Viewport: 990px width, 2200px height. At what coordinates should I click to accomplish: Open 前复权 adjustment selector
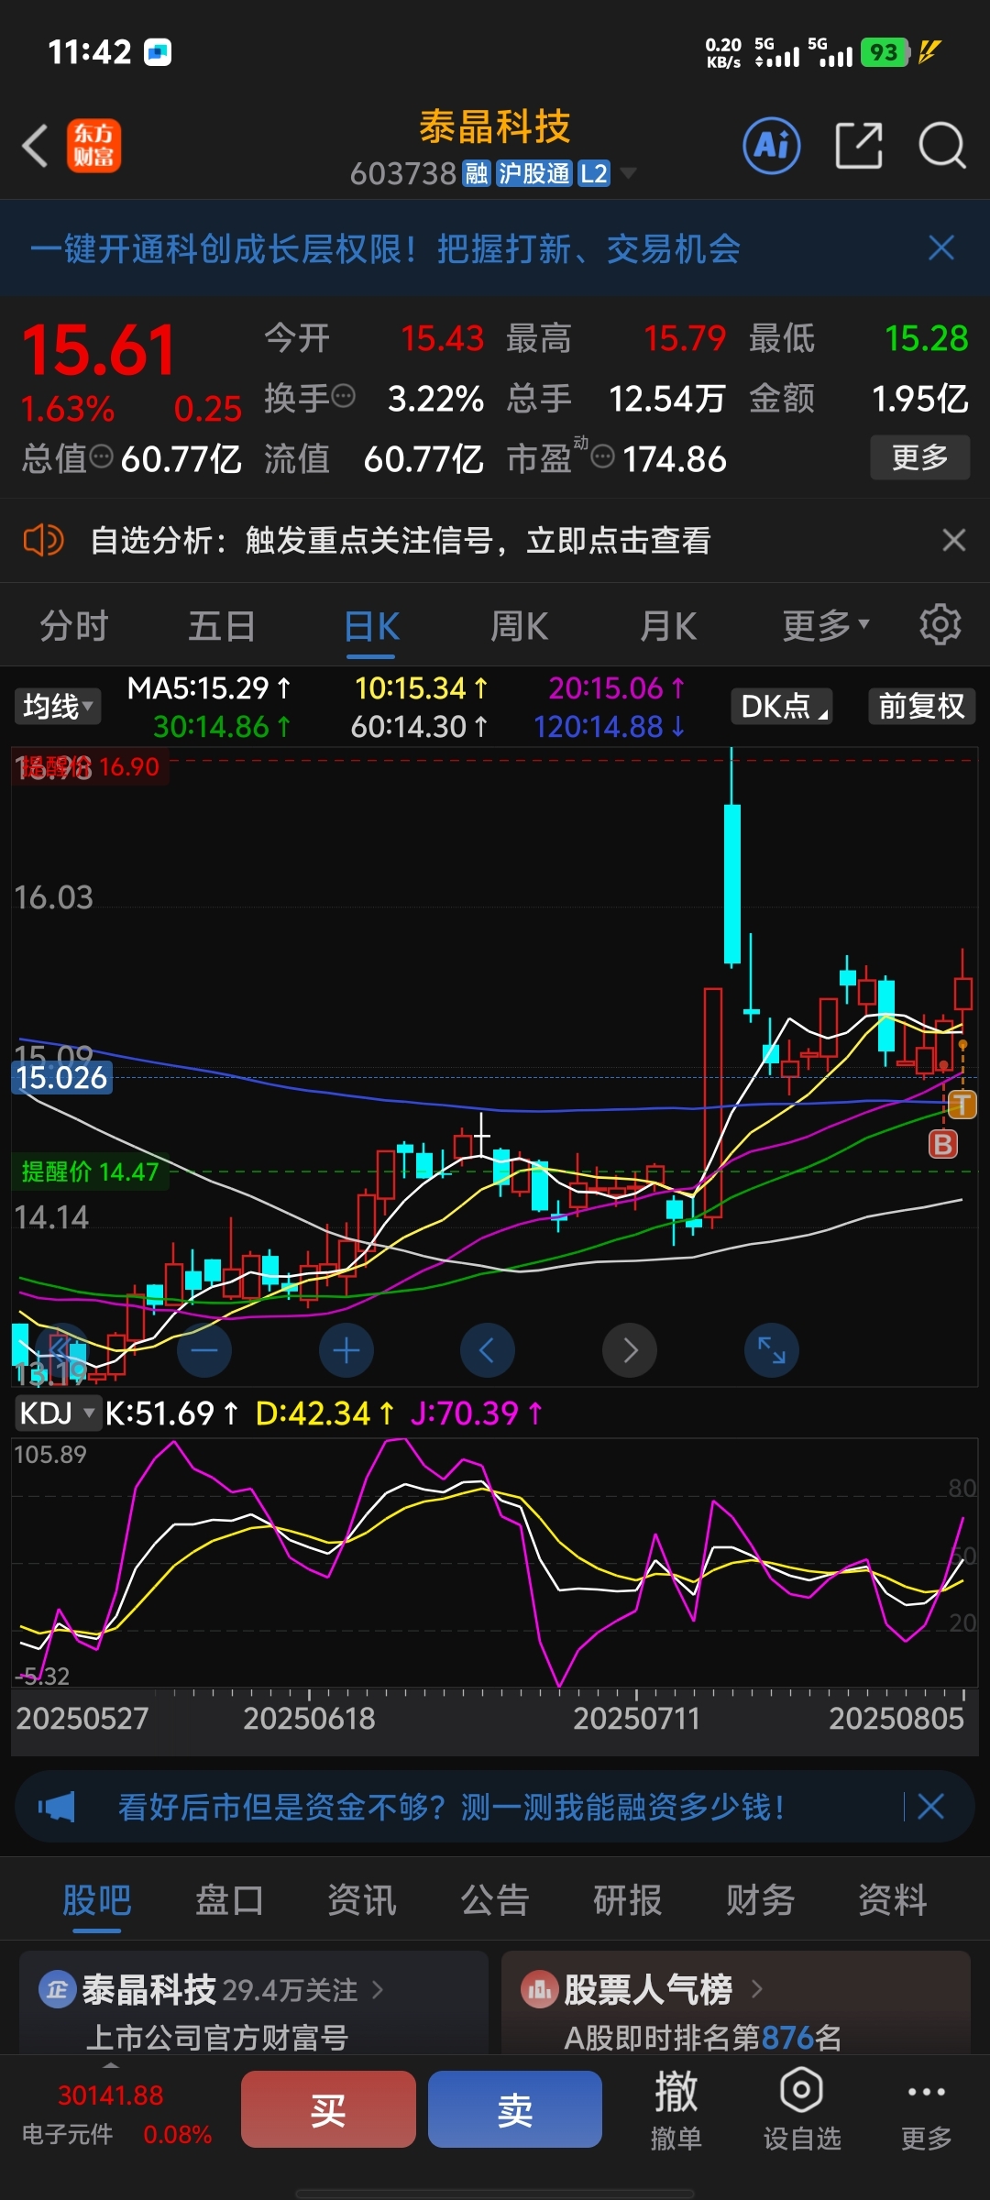click(921, 706)
